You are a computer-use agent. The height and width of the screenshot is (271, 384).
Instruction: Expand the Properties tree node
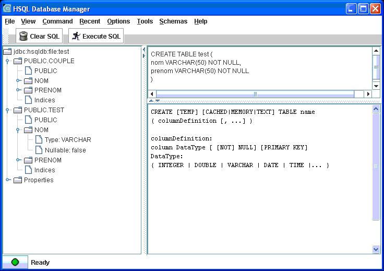pos(8,180)
